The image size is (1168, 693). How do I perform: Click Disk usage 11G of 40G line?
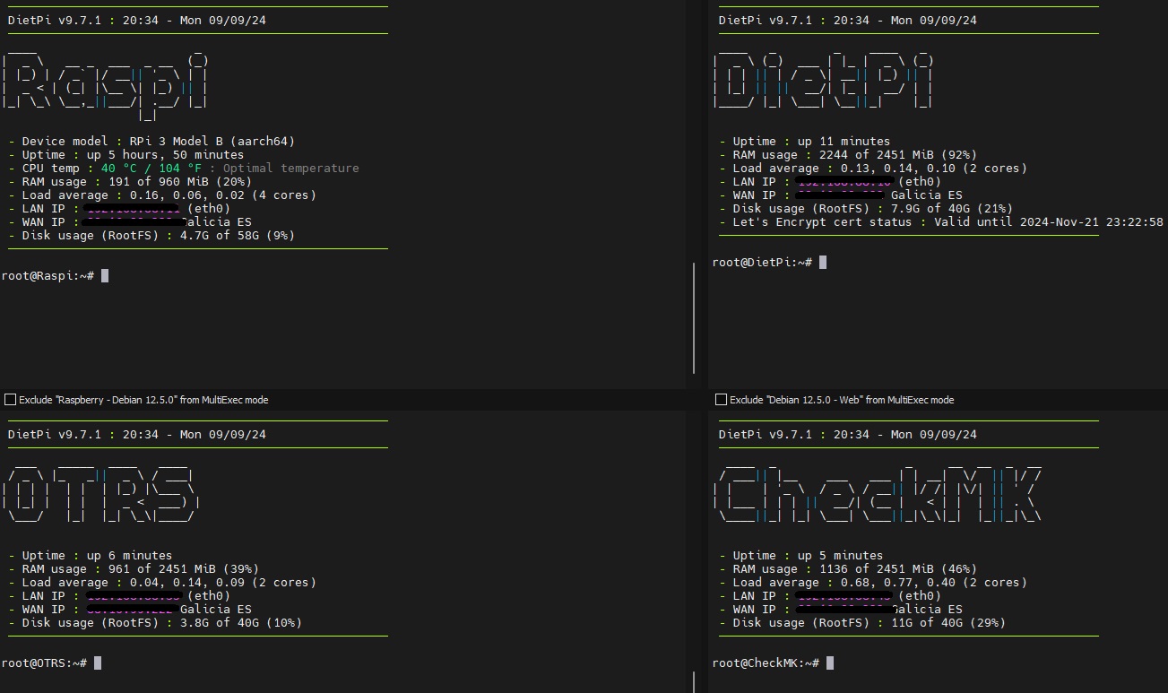point(868,623)
